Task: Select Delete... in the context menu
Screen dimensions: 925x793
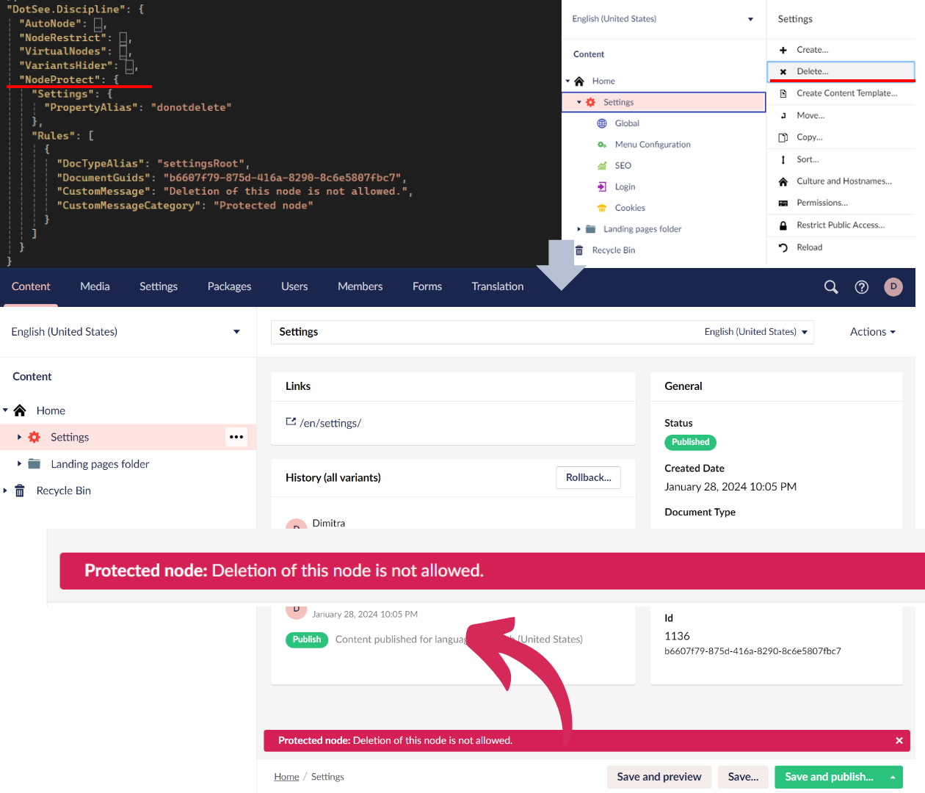Action: pos(812,71)
